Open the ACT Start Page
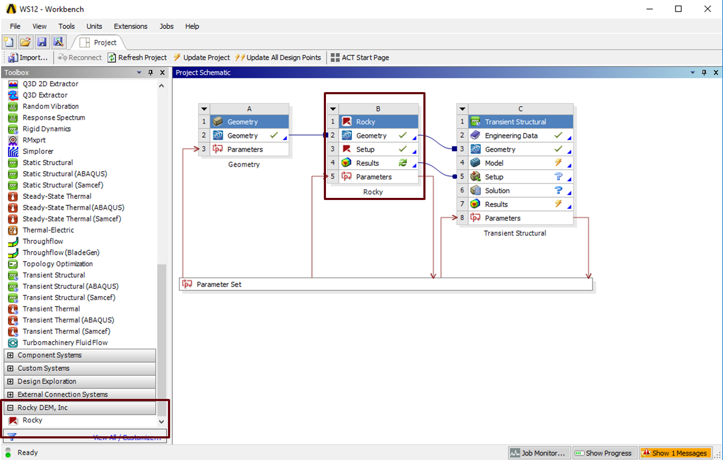The height and width of the screenshot is (460, 723). (x=360, y=57)
